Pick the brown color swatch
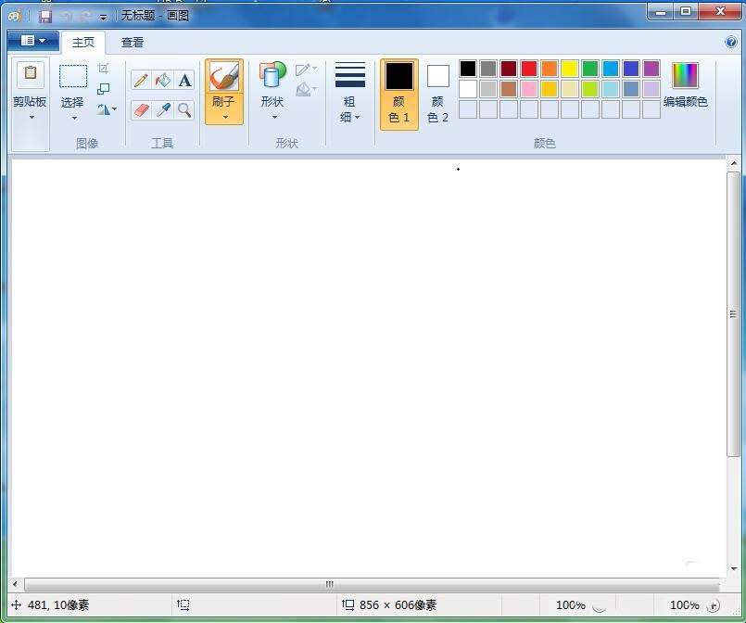This screenshot has height=623, width=746. (x=509, y=89)
